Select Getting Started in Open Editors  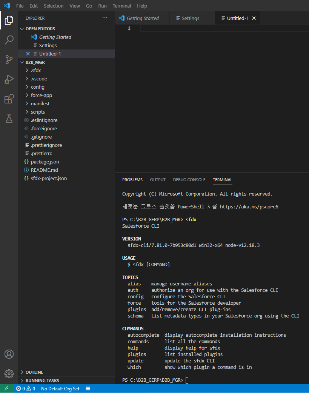[66, 37]
